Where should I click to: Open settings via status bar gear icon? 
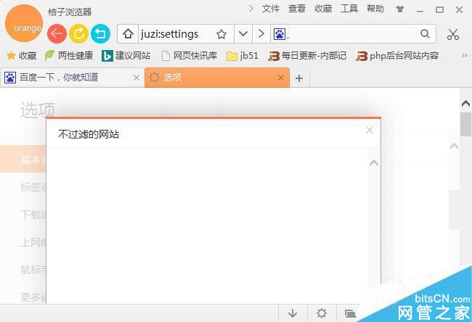coord(322,313)
